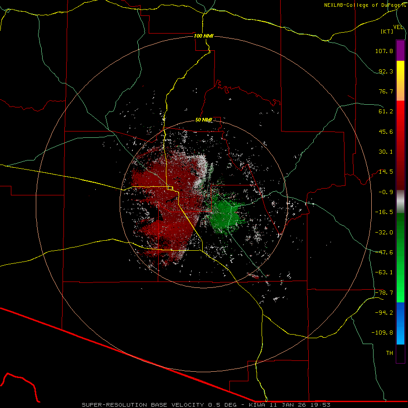Screen dimensions: 408x408
Task: Select the -16.5 legend value
Action: pyautogui.click(x=384, y=212)
